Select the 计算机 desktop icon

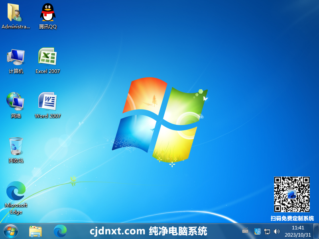[x=16, y=57]
